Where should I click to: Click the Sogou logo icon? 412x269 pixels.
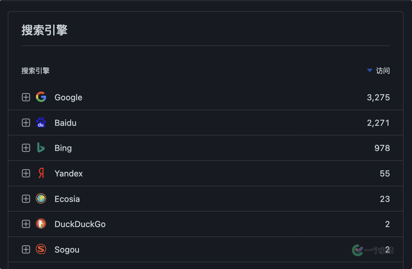pos(41,249)
